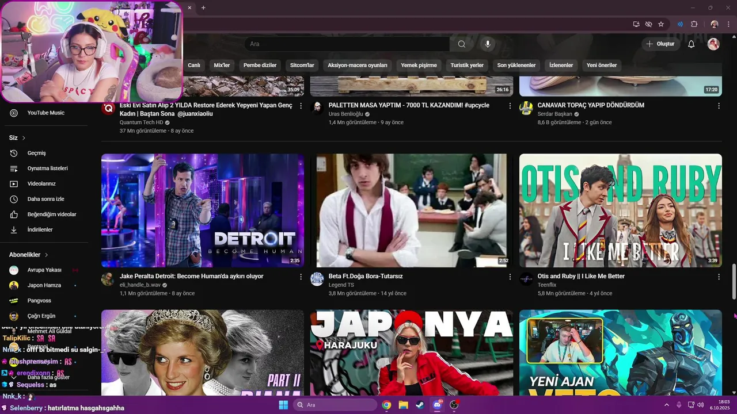Open Daha sonra izle in sidebar
The width and height of the screenshot is (737, 414).
(46, 199)
